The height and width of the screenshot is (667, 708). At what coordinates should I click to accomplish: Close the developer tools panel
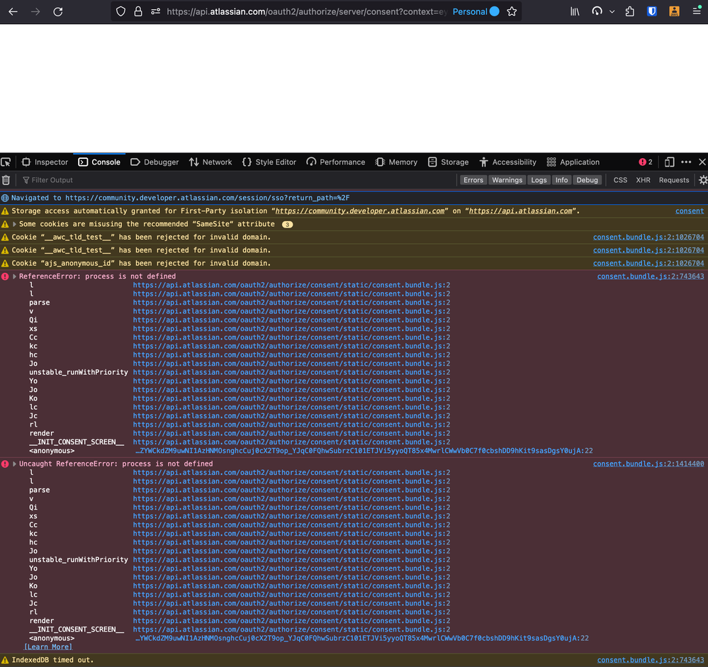coord(702,162)
